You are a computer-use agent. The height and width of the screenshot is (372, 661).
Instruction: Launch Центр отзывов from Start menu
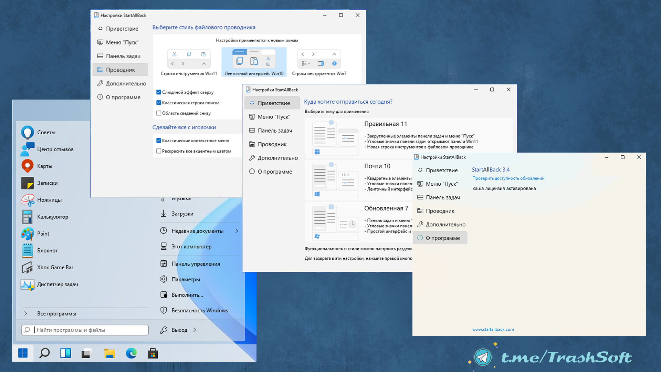tap(47, 149)
